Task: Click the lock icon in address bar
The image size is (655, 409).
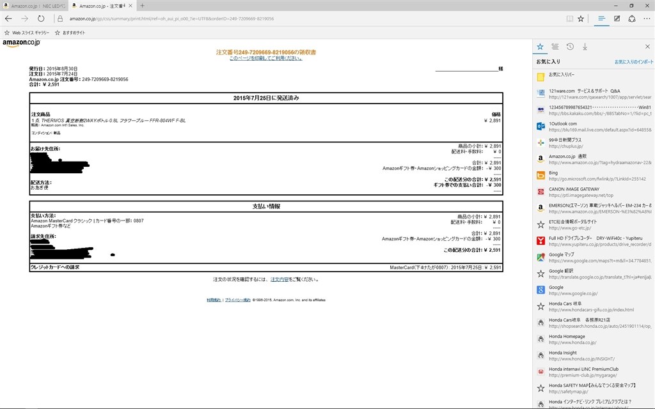Action: click(60, 19)
